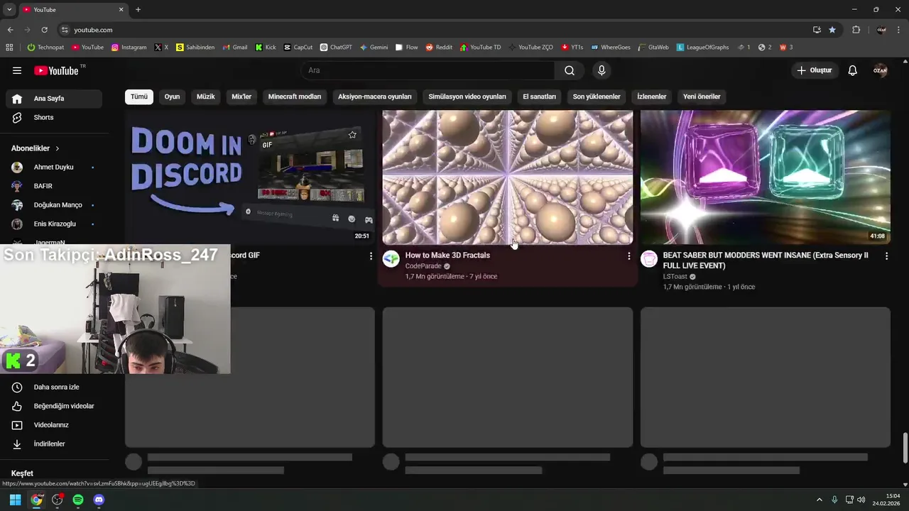Open Shorts in the sidebar
This screenshot has height=511, width=909.
pyautogui.click(x=54, y=117)
